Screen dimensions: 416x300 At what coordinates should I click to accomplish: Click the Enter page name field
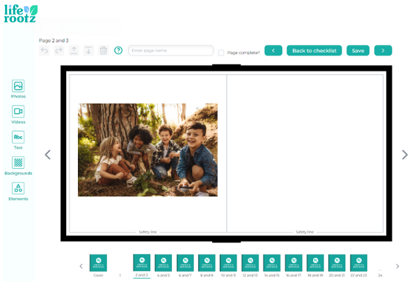[171, 51]
